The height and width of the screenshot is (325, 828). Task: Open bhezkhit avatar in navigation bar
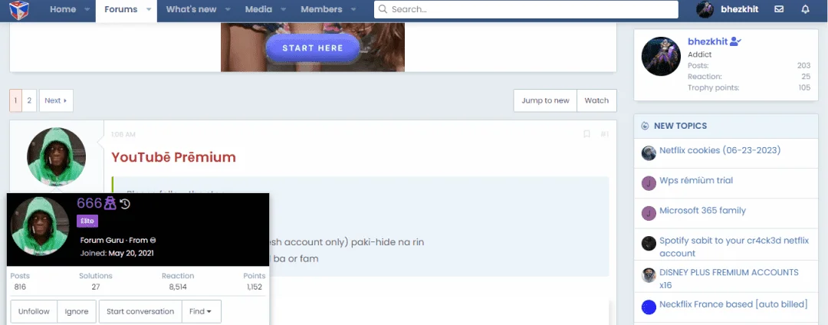coord(705,9)
